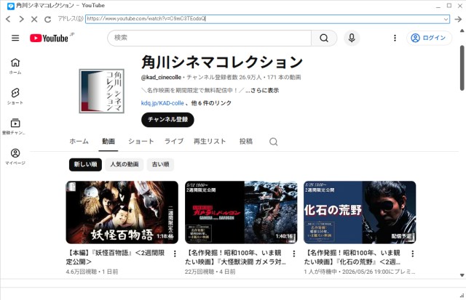Go back with the browser back arrow
The height and width of the screenshot is (300, 466).
(8, 20)
